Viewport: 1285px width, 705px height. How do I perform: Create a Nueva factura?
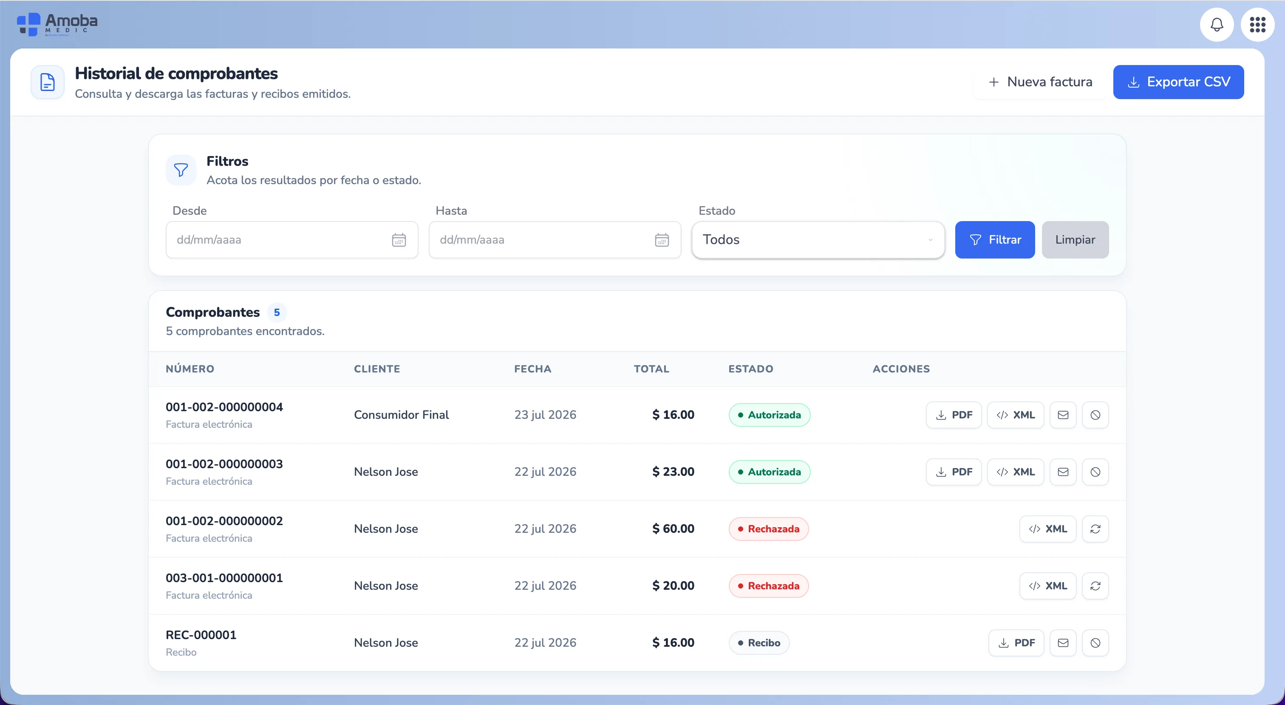point(1041,82)
